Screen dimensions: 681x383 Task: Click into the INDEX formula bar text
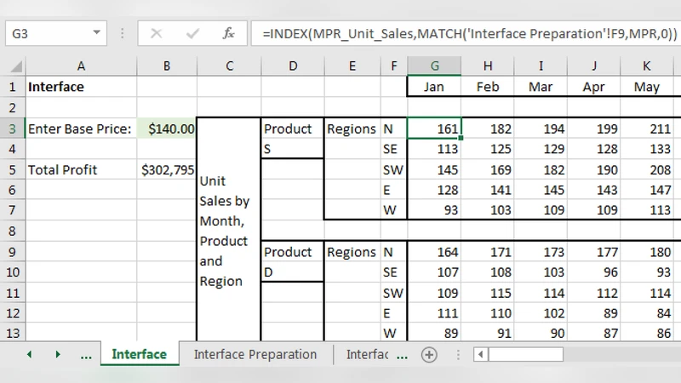click(468, 34)
